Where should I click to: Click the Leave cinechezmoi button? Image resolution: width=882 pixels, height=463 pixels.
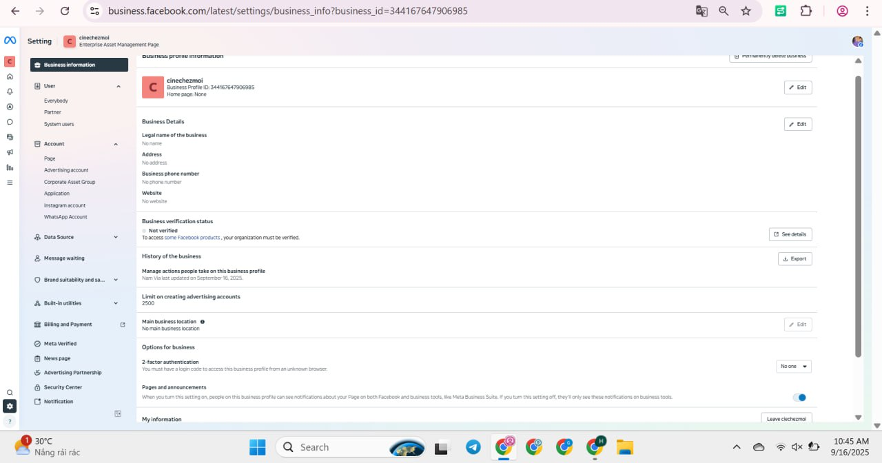[786, 418]
